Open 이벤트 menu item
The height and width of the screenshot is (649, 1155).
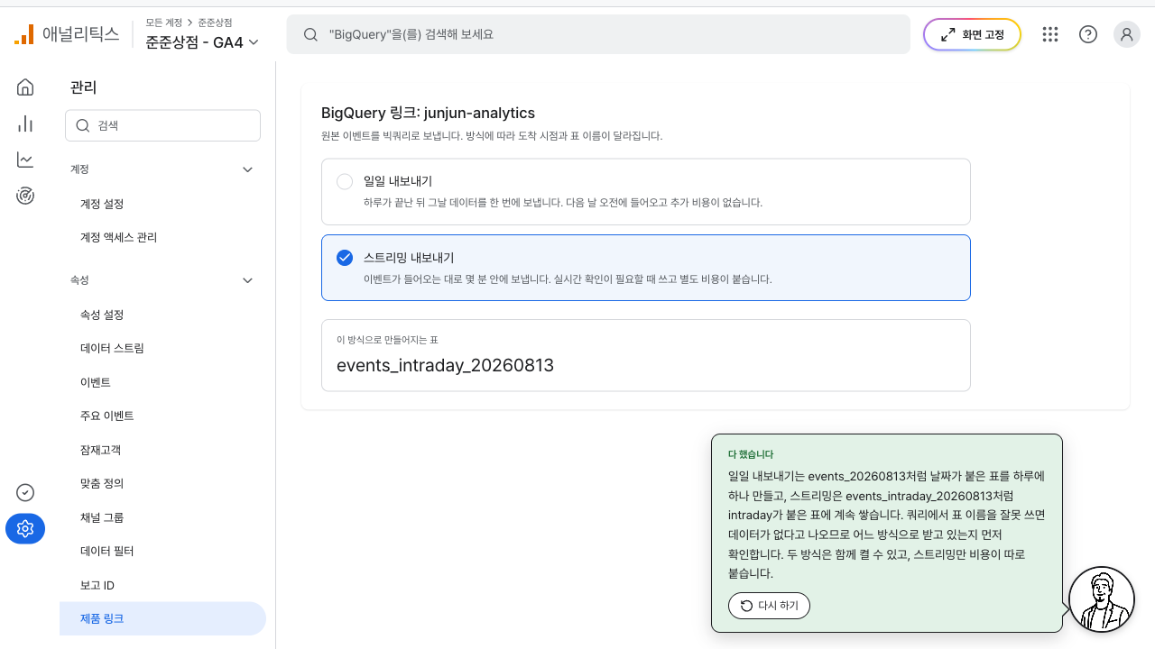tap(162, 382)
